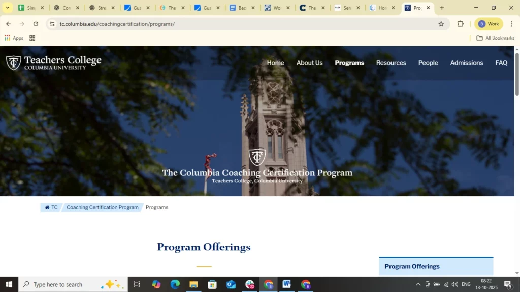Open the Apps shortcut on the bookmarks bar
Viewport: 520px width, 292px height.
(15, 38)
